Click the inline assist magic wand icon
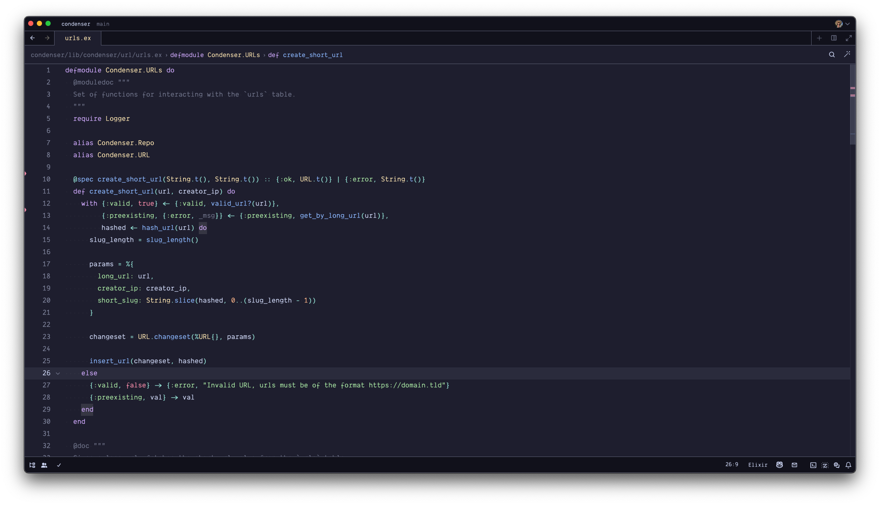The height and width of the screenshot is (505, 880). pyautogui.click(x=847, y=55)
